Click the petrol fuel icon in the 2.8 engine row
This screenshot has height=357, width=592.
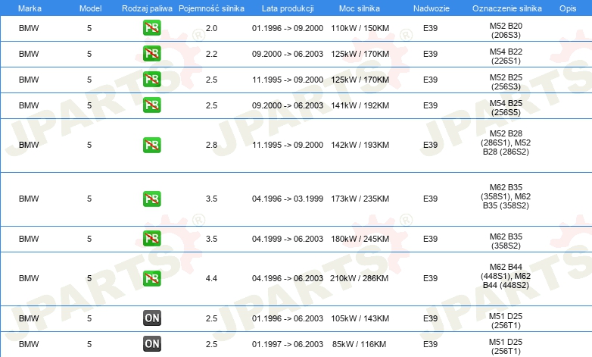point(151,145)
